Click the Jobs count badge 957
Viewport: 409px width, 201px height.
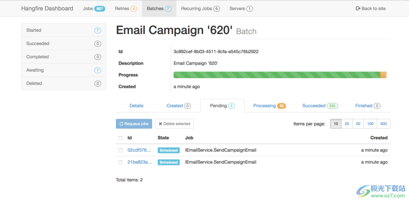(100, 9)
